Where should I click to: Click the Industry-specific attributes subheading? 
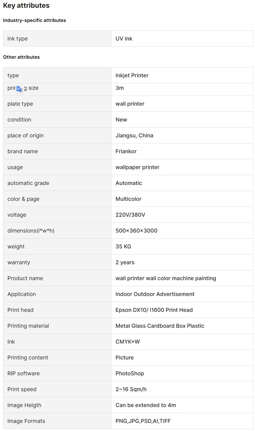click(x=34, y=20)
